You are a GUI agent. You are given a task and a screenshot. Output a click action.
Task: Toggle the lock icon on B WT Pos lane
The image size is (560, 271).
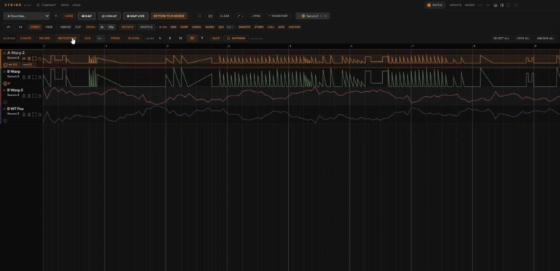(x=39, y=114)
